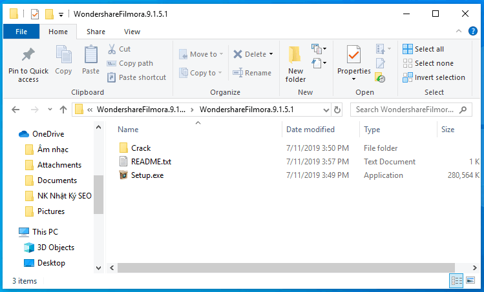Click the Search WondershareFilmora box
Image resolution: width=484 pixels, height=292 pixels.
[x=411, y=110]
